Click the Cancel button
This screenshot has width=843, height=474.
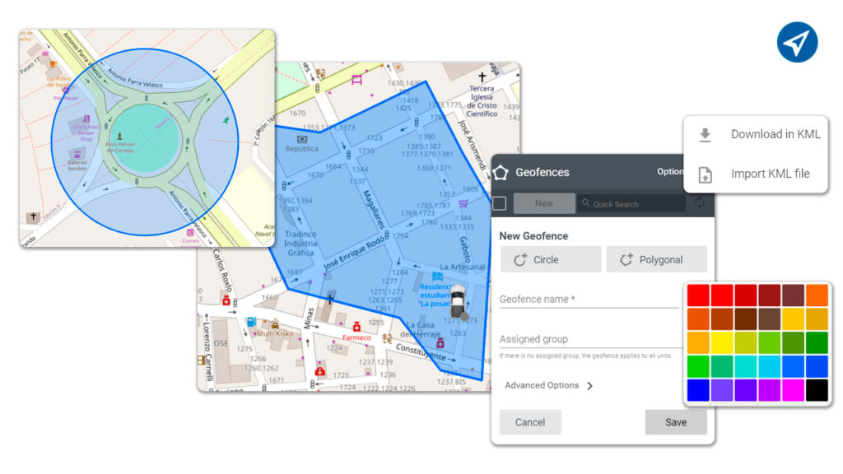click(x=530, y=422)
